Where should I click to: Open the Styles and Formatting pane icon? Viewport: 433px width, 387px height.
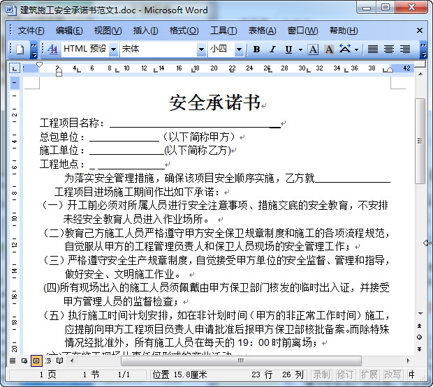(x=52, y=50)
